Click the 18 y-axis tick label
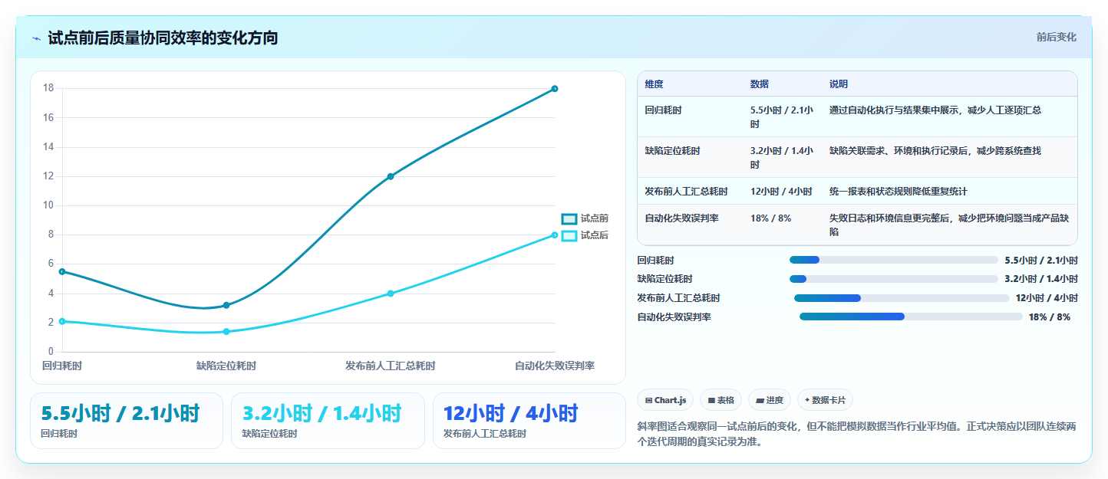Image resolution: width=1108 pixels, height=479 pixels. click(x=48, y=88)
